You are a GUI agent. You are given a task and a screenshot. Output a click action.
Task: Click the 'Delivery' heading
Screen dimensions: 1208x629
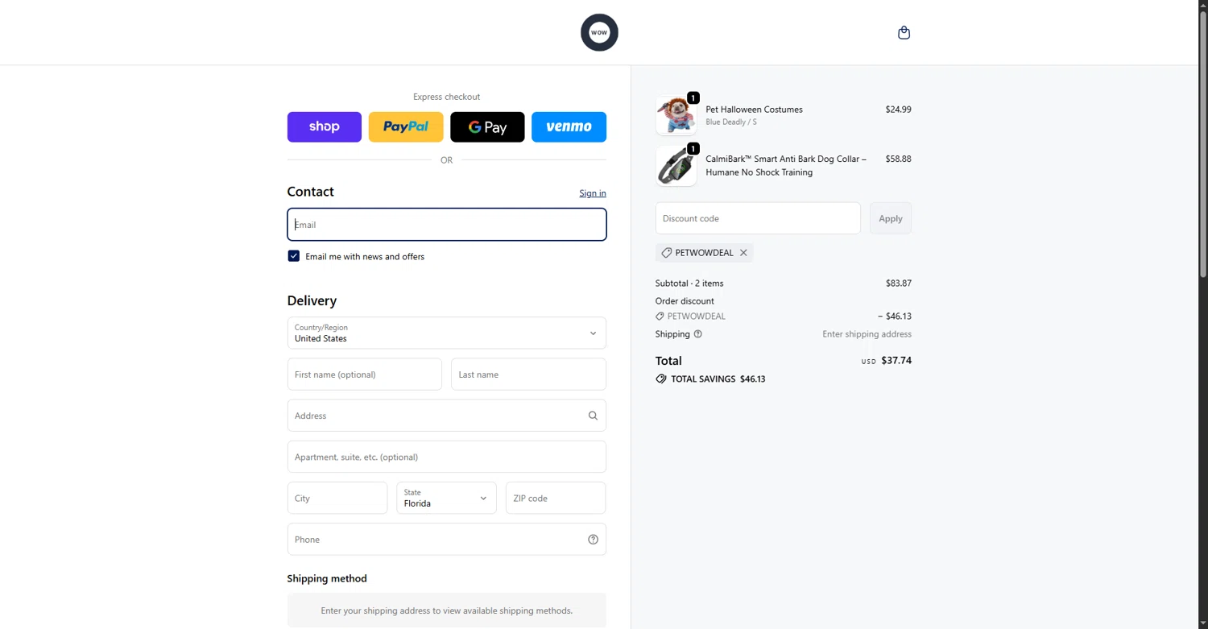312,300
